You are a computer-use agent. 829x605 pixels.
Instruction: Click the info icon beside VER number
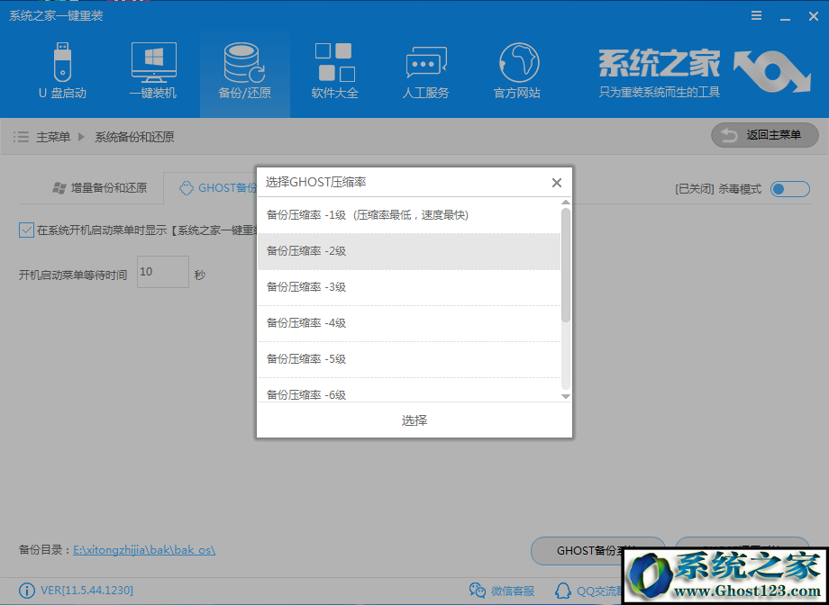click(x=26, y=590)
